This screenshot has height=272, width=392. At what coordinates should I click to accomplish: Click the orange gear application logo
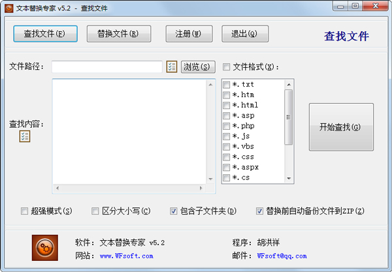(45, 248)
